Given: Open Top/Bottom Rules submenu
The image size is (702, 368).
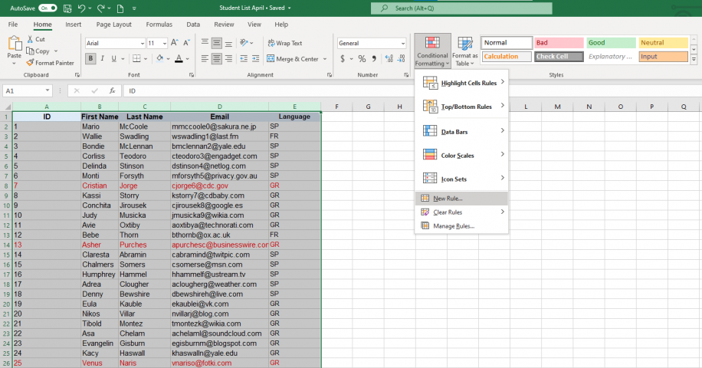Looking at the screenshot, I should (x=461, y=106).
